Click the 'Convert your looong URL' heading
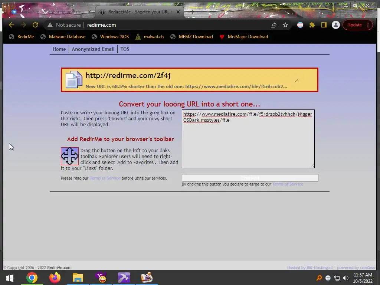Viewport: 380px width, 285px height. tap(189, 104)
